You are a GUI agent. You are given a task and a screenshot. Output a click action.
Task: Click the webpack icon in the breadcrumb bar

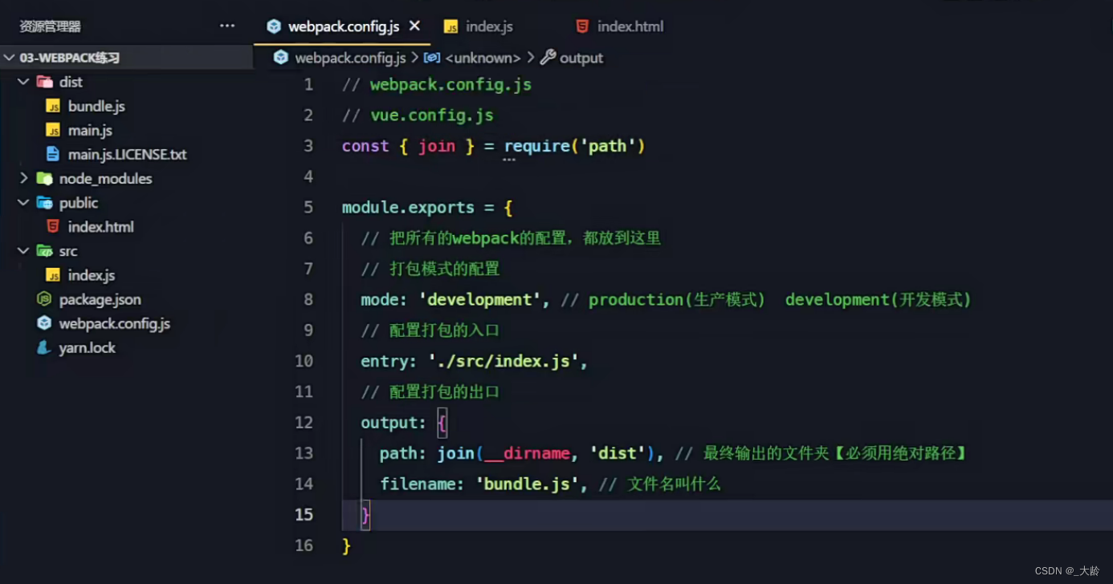pos(281,57)
